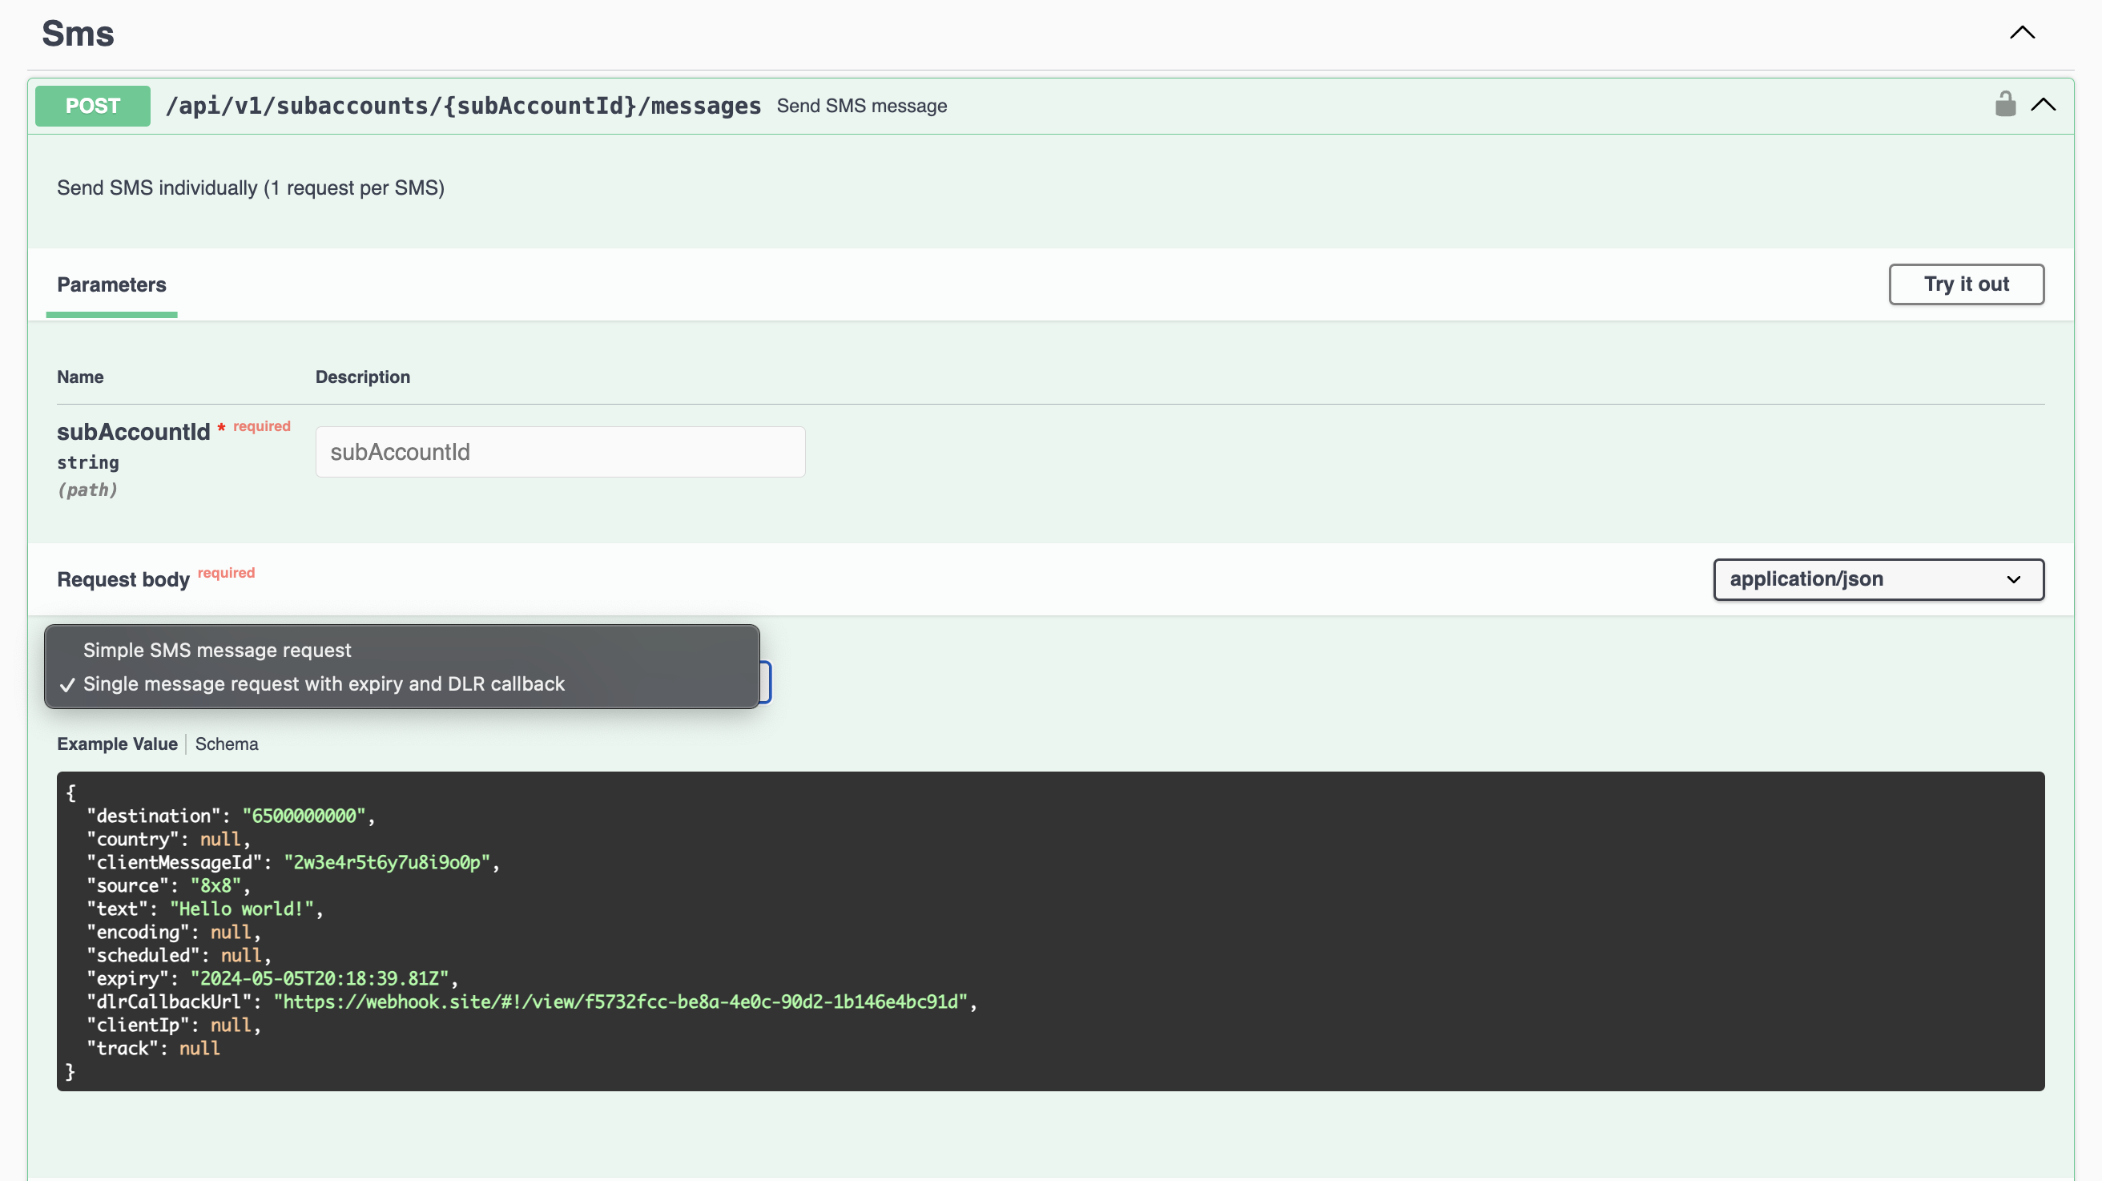Select the Example Value tab
Image resolution: width=2102 pixels, height=1181 pixels.
(x=117, y=744)
